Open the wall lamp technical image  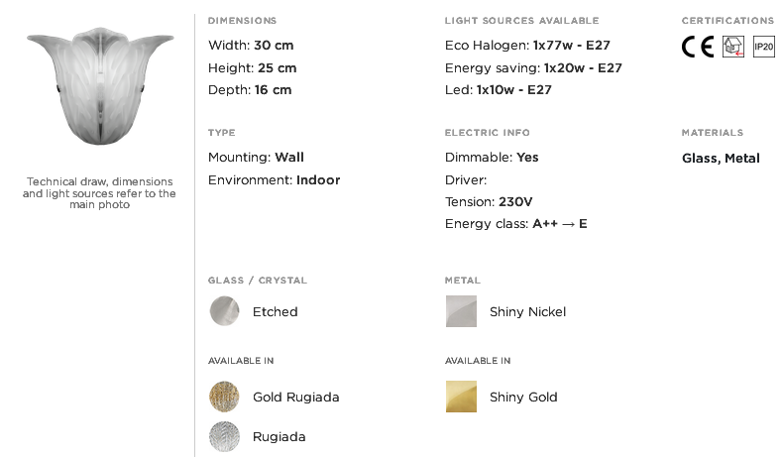pyautogui.click(x=100, y=86)
